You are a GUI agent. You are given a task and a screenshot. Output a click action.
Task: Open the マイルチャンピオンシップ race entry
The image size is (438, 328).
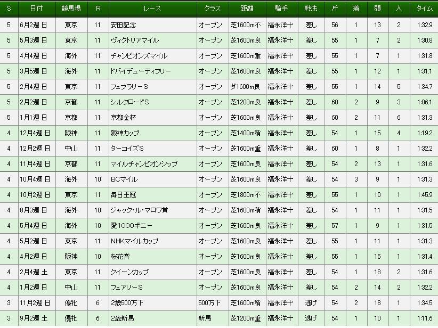tap(144, 163)
